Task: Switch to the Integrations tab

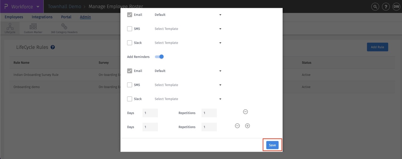Action: click(x=42, y=17)
